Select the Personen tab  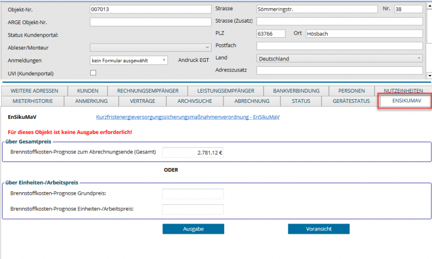click(x=352, y=90)
